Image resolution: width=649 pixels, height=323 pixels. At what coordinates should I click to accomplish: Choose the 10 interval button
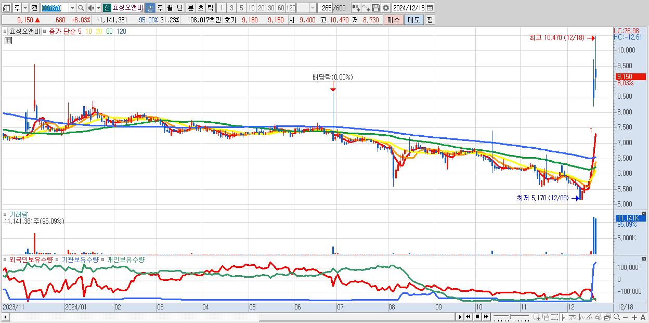(x=251, y=8)
